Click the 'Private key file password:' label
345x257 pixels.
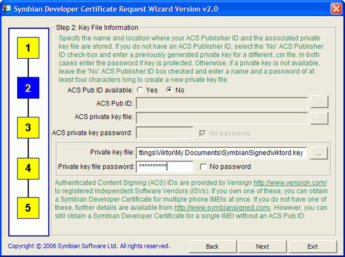(96, 166)
